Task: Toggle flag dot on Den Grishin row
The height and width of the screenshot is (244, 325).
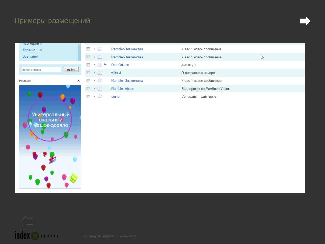Action: [95, 65]
